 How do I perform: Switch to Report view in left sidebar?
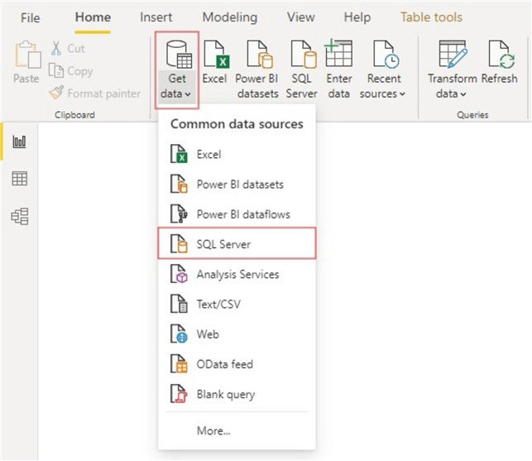(x=19, y=142)
